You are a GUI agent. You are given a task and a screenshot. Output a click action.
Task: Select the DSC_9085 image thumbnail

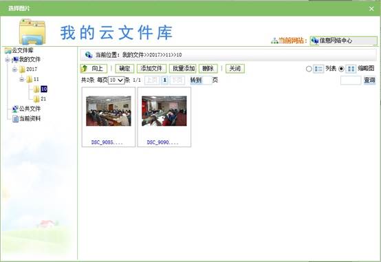tap(109, 117)
